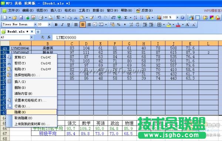Undo the last action
This screenshot has height=141, width=222.
(100, 17)
